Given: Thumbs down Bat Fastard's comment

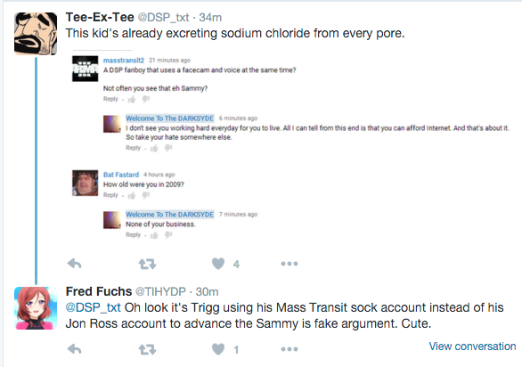Looking at the screenshot, I should 146,195.
